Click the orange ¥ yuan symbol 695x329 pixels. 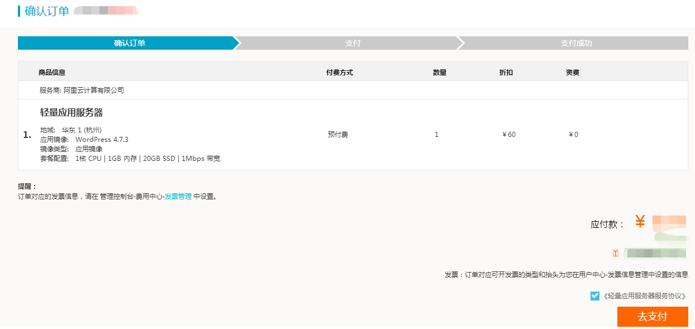(x=640, y=222)
